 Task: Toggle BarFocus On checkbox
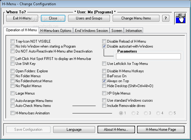pyautogui.click(x=114, y=76)
